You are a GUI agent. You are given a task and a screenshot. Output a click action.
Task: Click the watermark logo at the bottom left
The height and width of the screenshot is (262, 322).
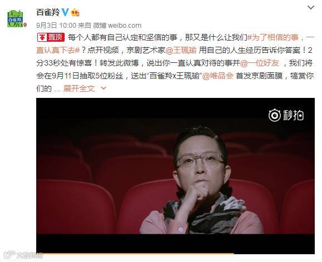[x=23, y=255]
